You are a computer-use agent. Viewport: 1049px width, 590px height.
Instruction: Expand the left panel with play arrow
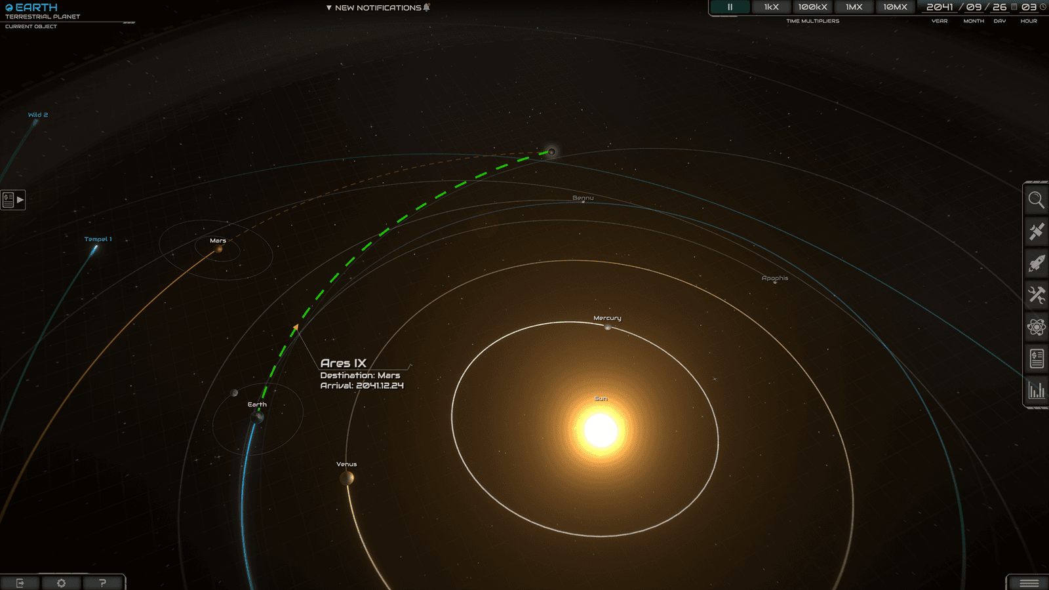pos(13,199)
